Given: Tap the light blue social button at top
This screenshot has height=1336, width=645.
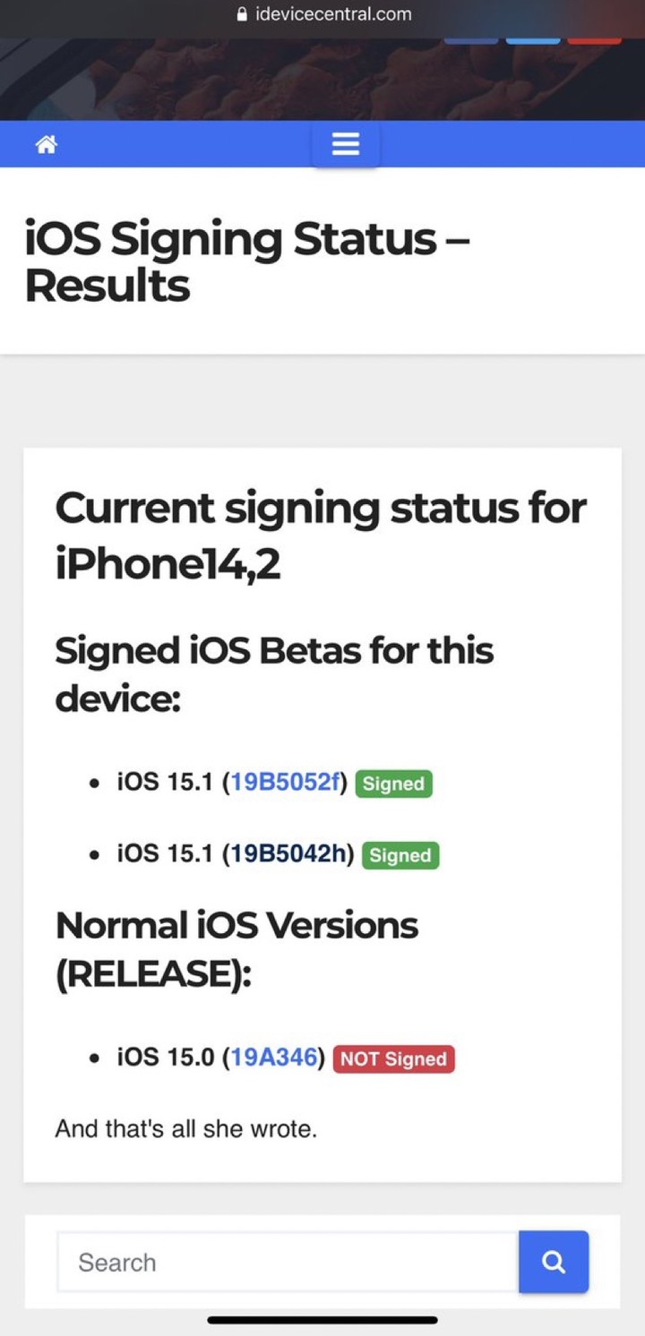Looking at the screenshot, I should pos(533,39).
